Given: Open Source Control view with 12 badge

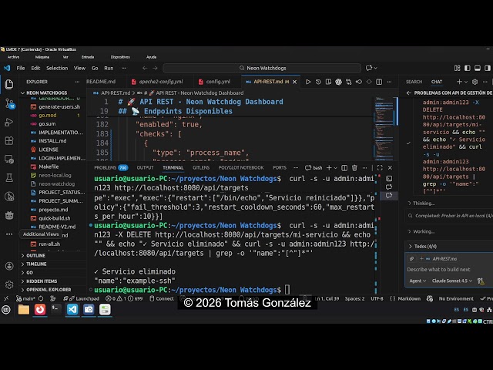Looking at the screenshot, I should pos(9,103).
